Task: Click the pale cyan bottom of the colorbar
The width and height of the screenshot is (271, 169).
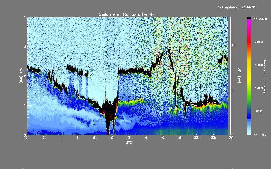Action: (249, 133)
